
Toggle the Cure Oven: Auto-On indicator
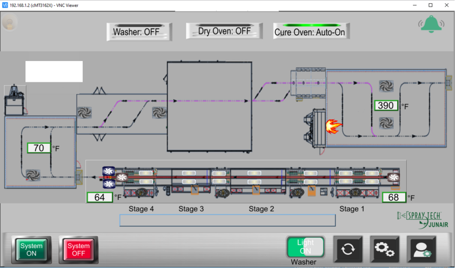coord(311,32)
